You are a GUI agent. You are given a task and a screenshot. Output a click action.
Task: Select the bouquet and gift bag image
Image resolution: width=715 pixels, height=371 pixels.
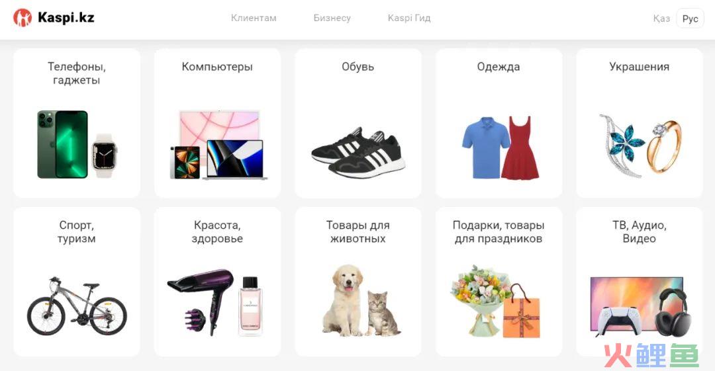coord(496,302)
